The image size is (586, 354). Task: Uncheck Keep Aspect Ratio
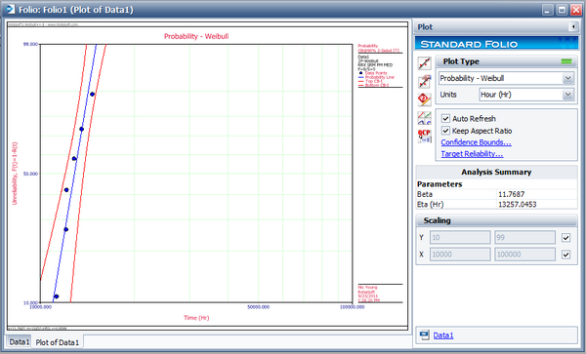pos(445,131)
